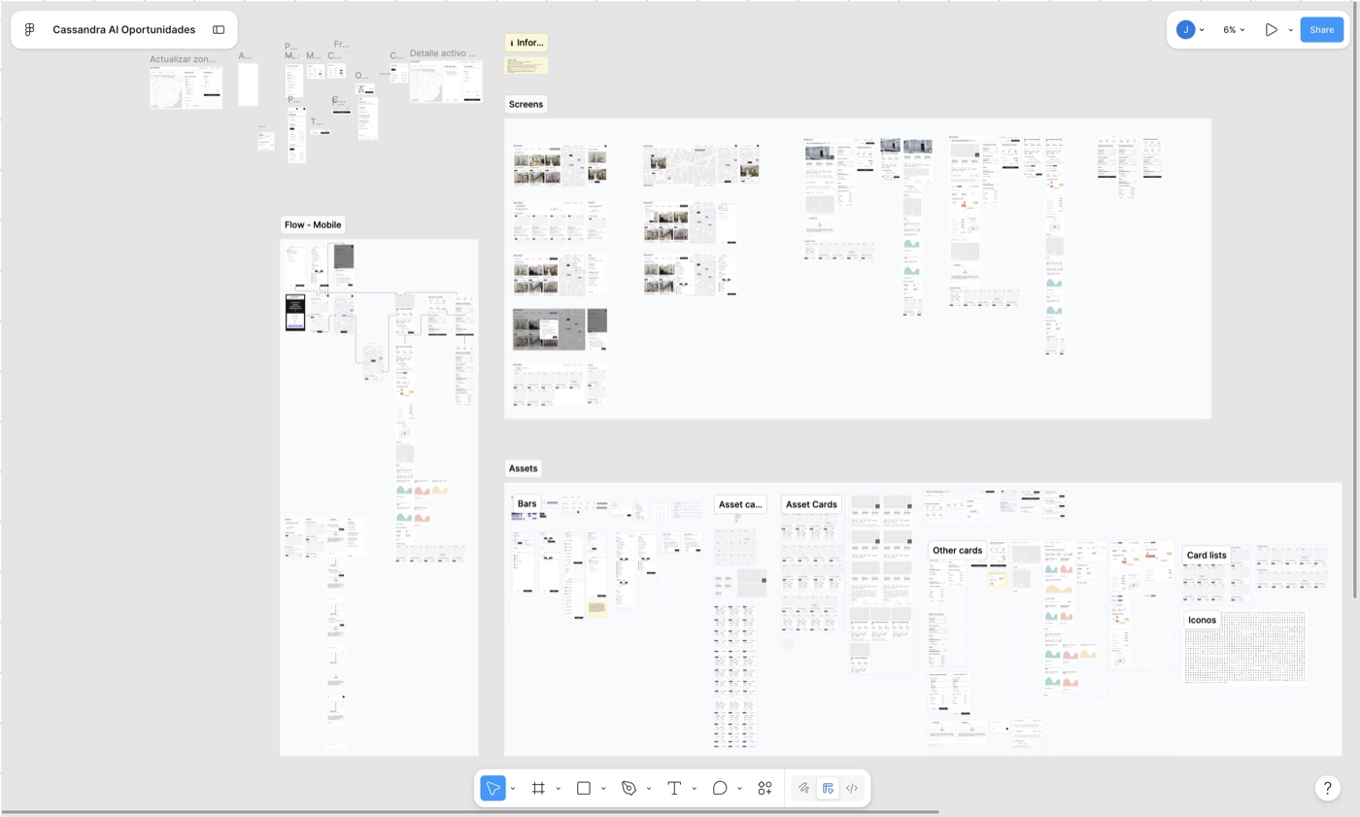This screenshot has width=1360, height=817.
Task: Select the Bars section label
Action: click(527, 504)
